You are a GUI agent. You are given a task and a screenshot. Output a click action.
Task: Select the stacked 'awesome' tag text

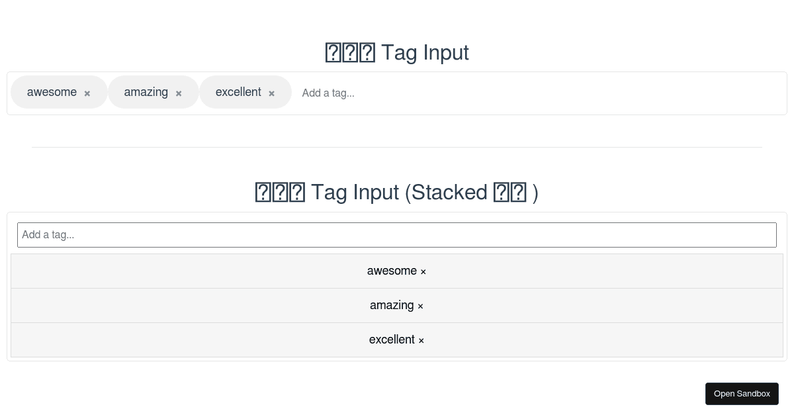tap(392, 271)
